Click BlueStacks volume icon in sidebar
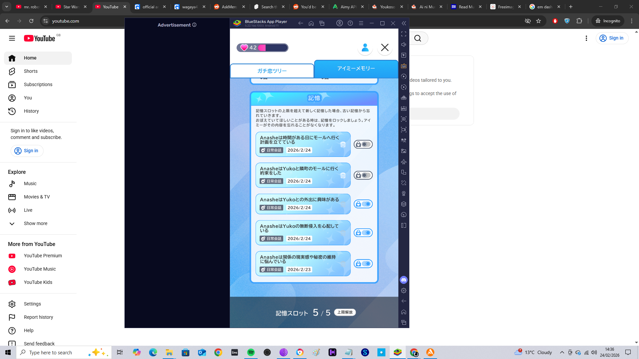639x359 pixels. point(404,45)
